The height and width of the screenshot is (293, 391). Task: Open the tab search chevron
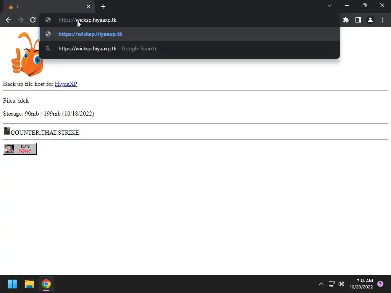coord(330,5)
